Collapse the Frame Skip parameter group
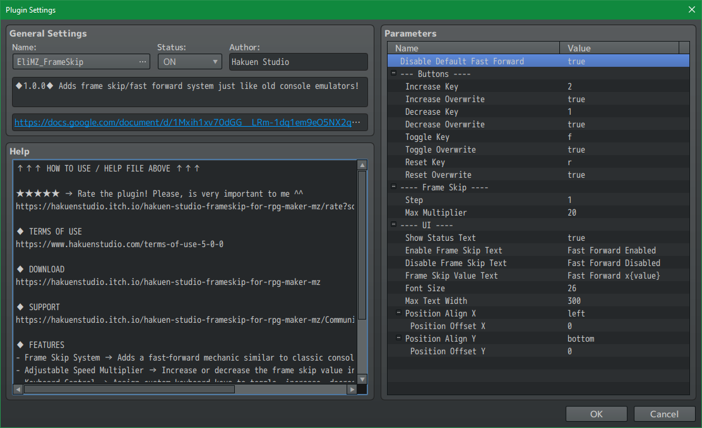The width and height of the screenshot is (702, 428). click(x=393, y=187)
